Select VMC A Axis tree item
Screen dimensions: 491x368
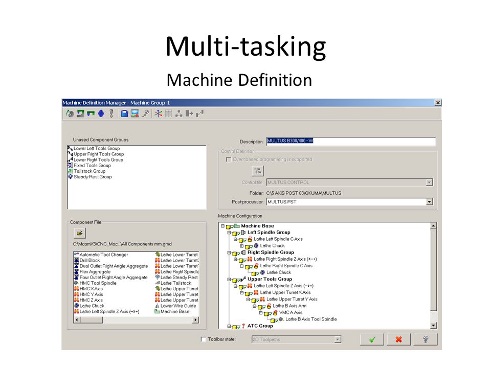(x=291, y=312)
